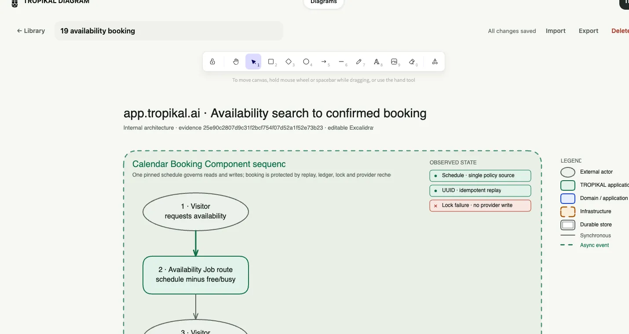The width and height of the screenshot is (629, 334).
Task: Choose the Pencil draw tool
Action: click(x=359, y=62)
